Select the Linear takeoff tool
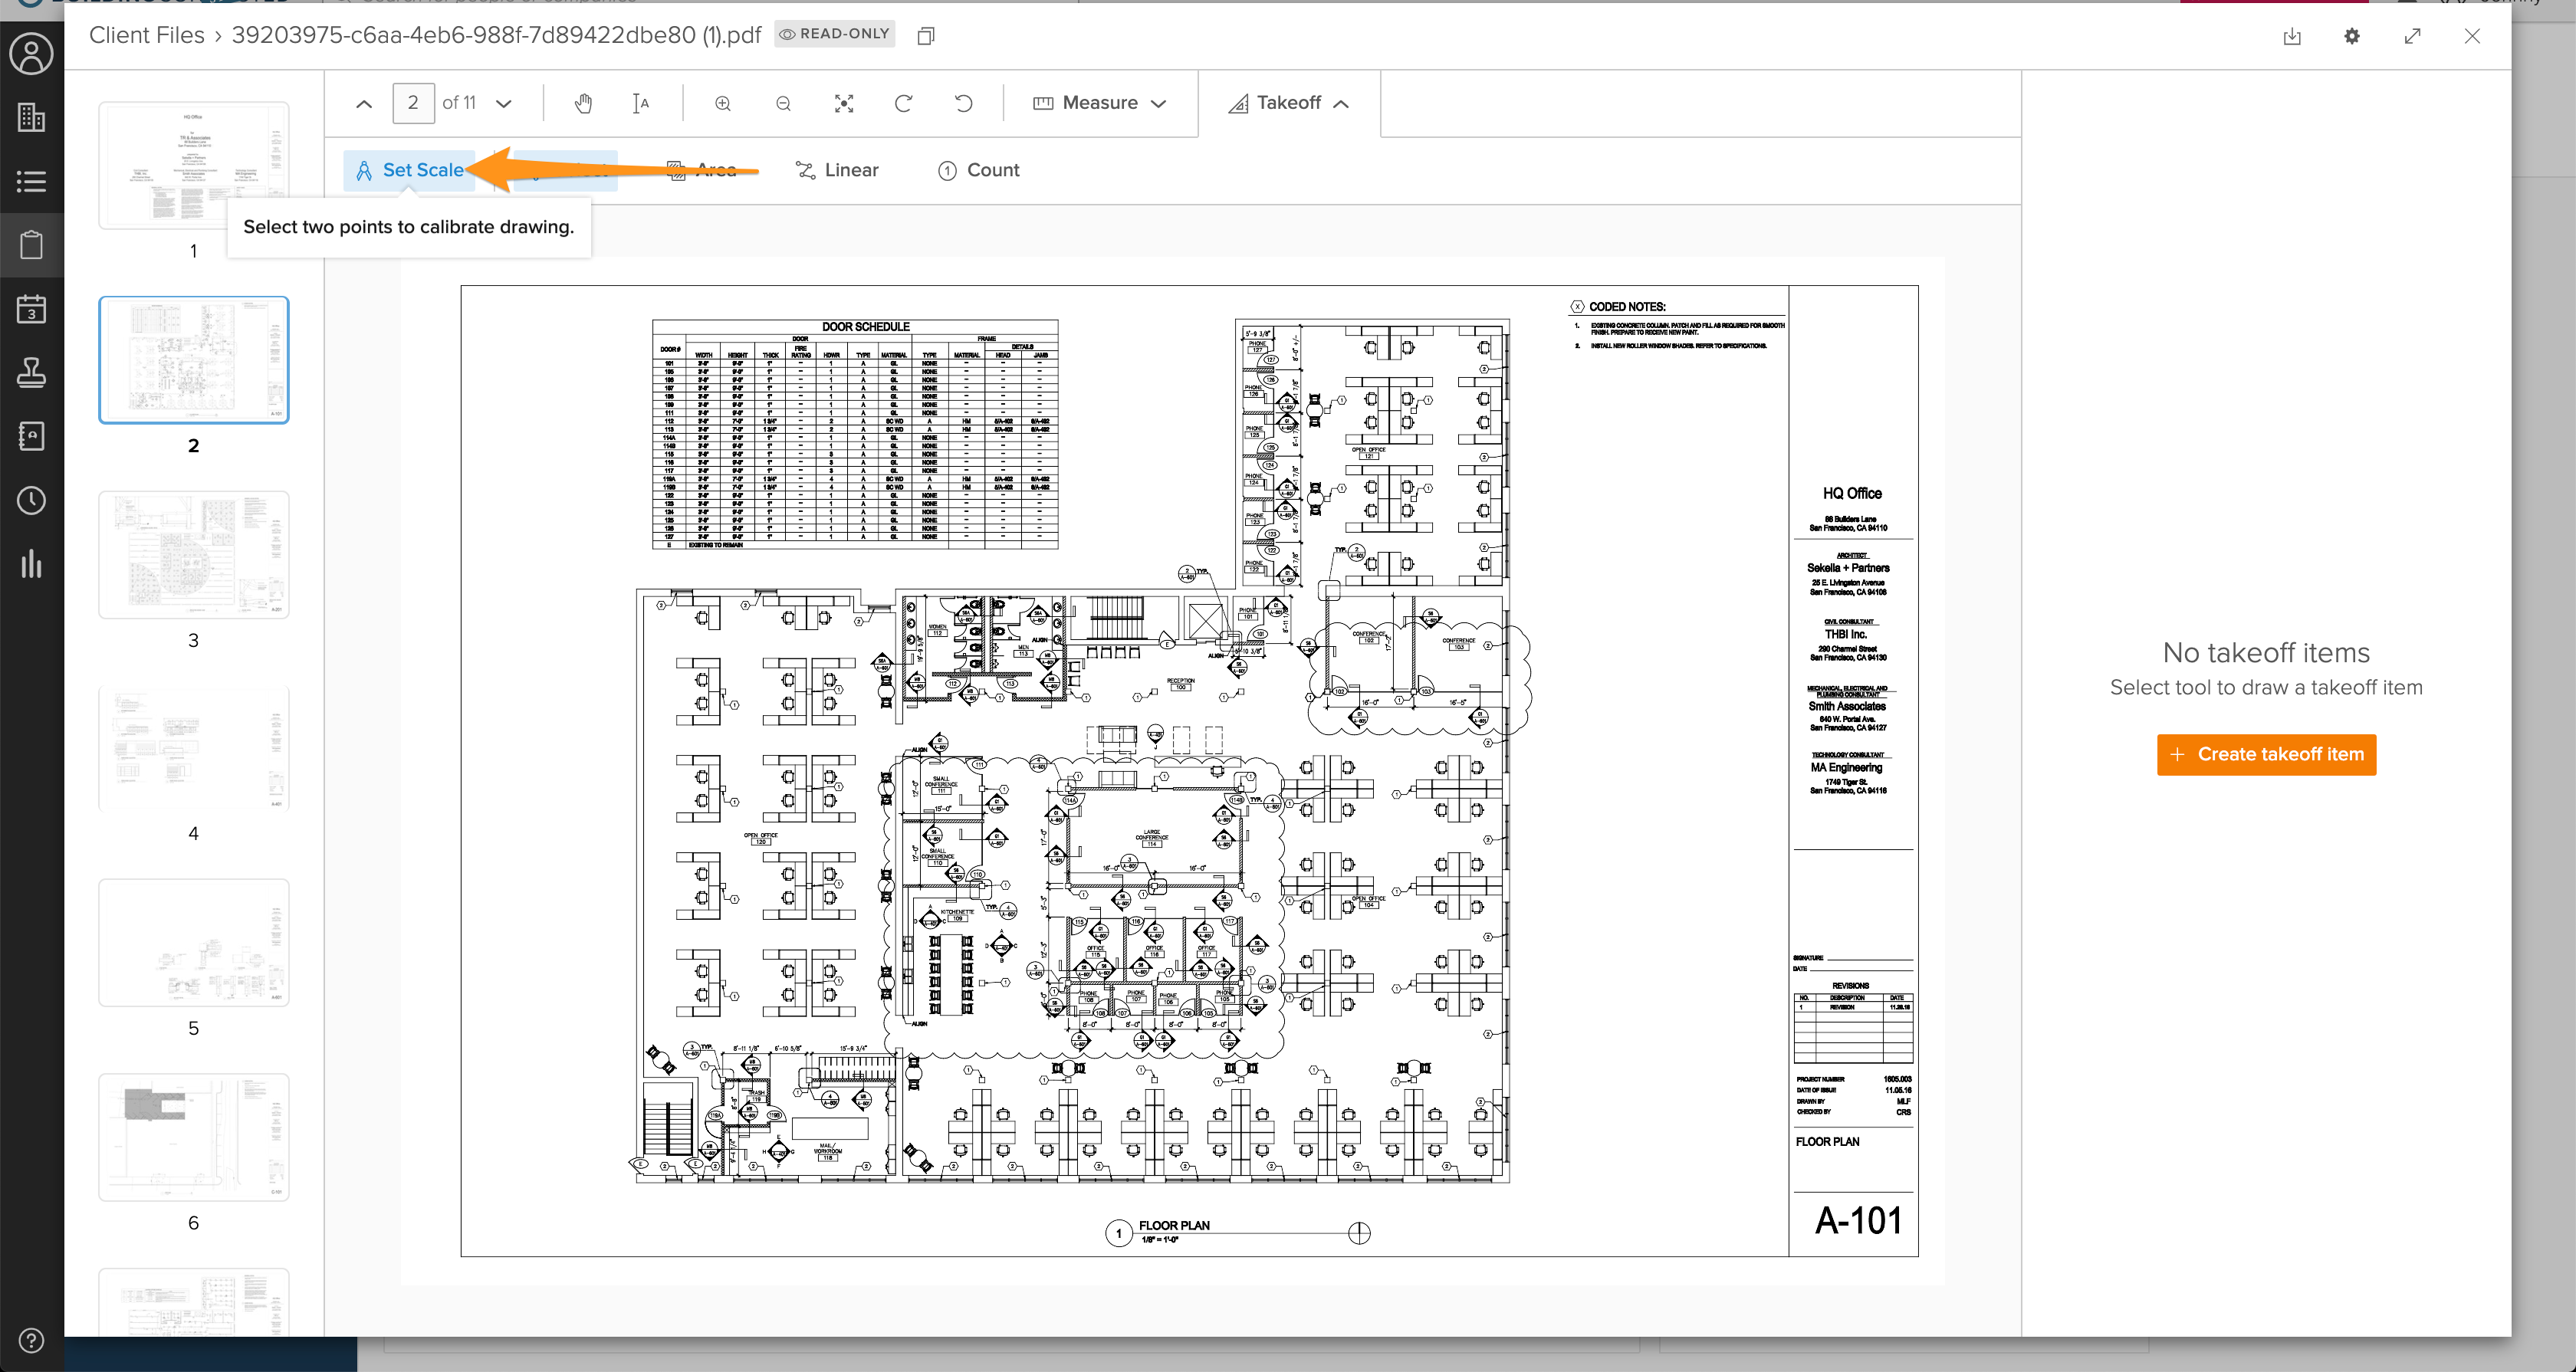 [837, 170]
